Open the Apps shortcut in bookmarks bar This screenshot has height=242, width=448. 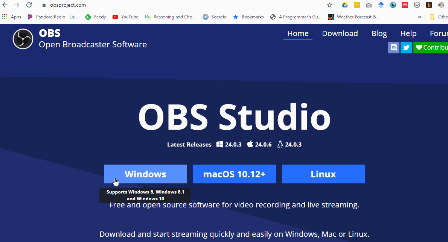pyautogui.click(x=12, y=17)
